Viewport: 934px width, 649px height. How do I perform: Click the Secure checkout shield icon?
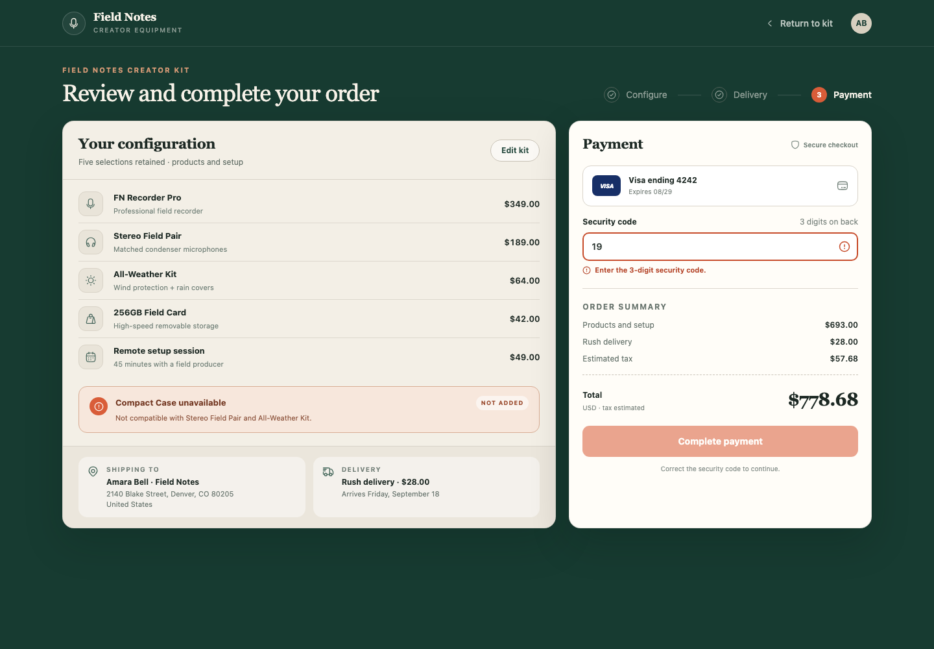[x=795, y=145]
